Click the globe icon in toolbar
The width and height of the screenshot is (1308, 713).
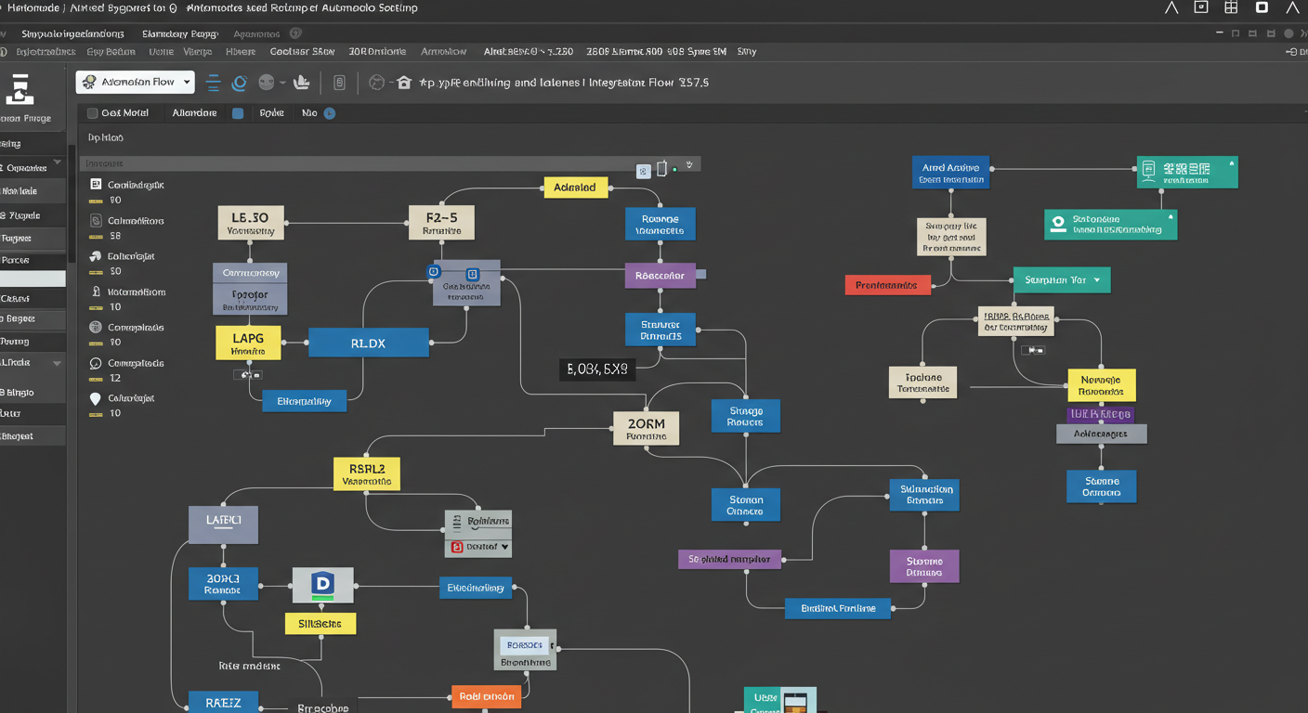[376, 83]
